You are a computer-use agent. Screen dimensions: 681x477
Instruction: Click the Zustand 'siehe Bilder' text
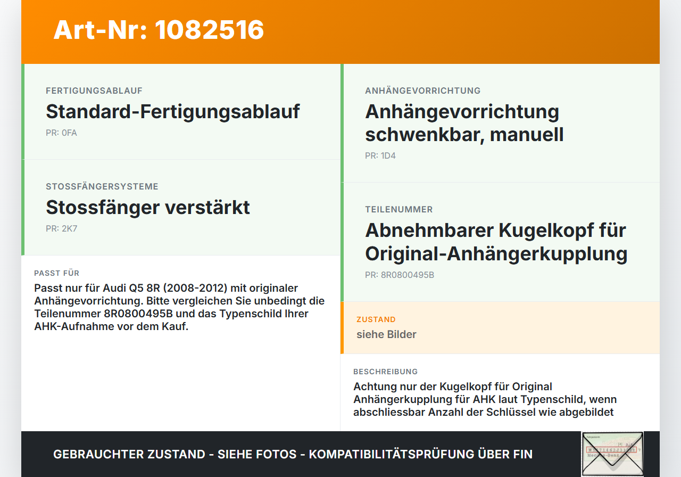point(386,334)
